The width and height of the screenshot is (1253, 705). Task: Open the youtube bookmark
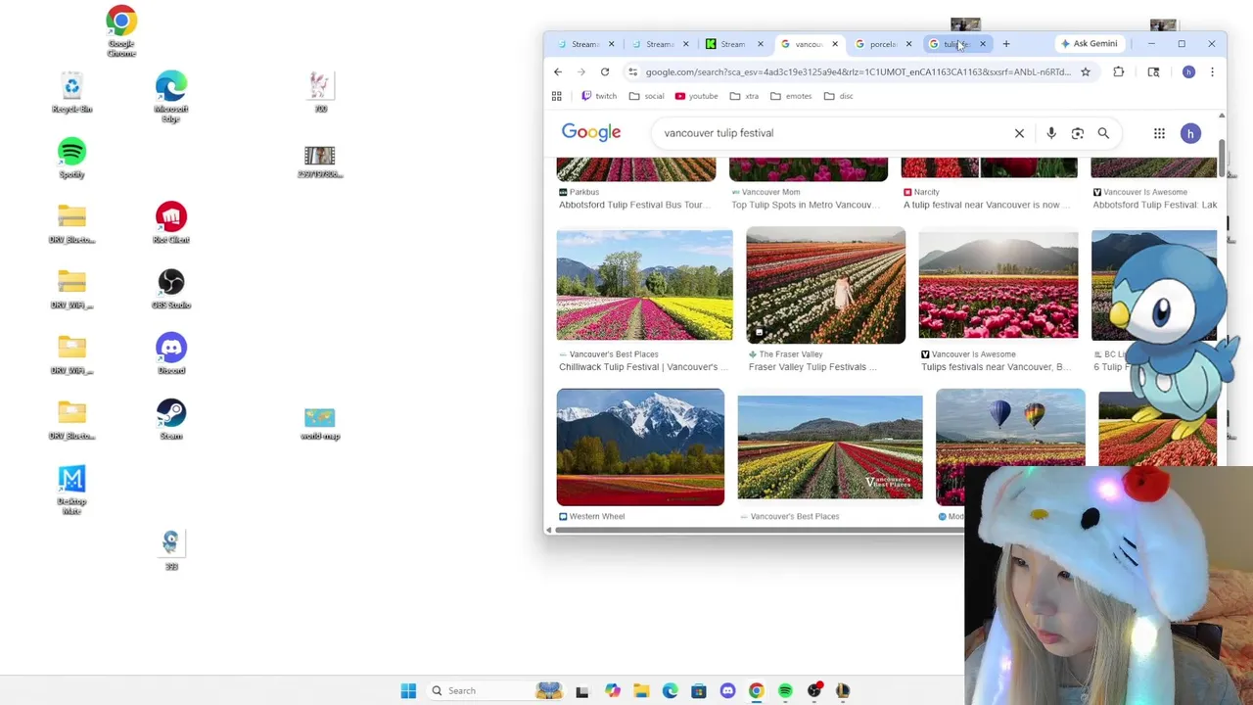(x=696, y=96)
